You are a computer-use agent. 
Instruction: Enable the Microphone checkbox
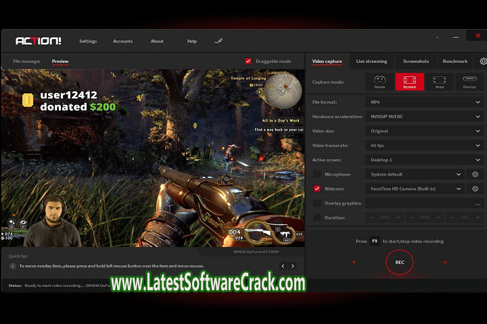[x=317, y=174]
